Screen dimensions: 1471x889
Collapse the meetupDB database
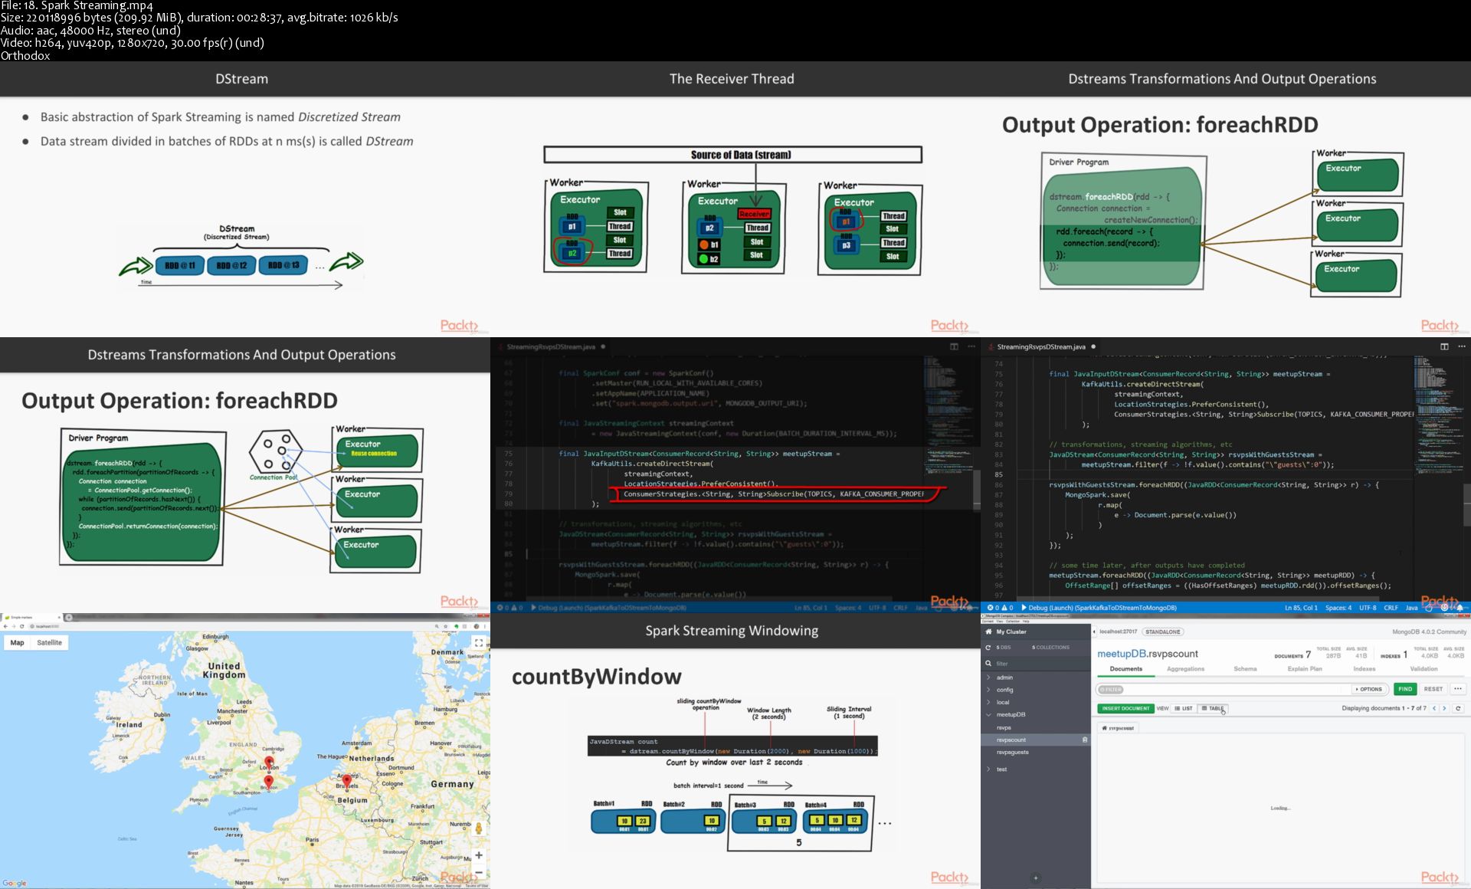coord(988,714)
